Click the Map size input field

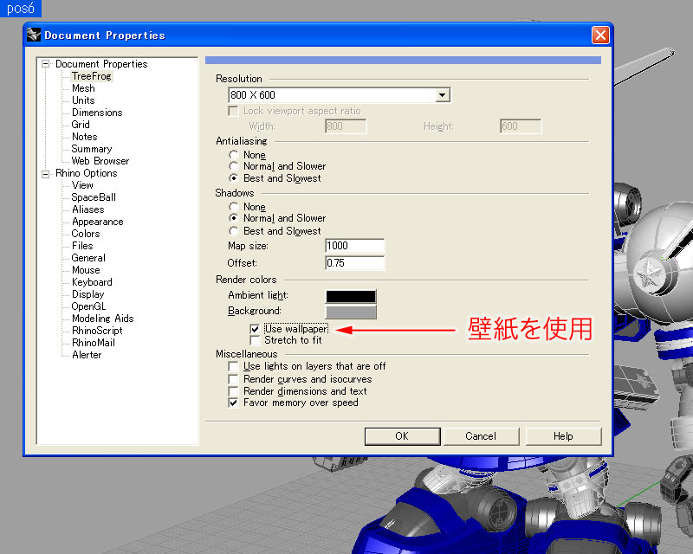[355, 246]
